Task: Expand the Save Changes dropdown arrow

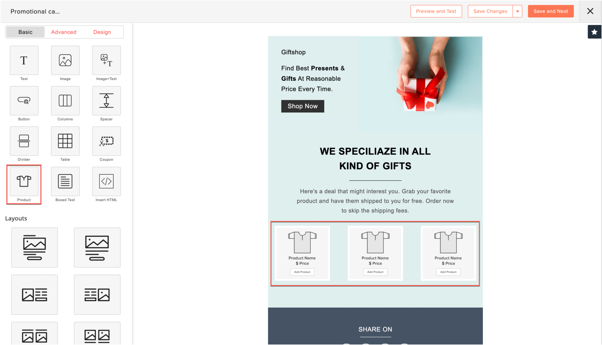Action: [517, 11]
